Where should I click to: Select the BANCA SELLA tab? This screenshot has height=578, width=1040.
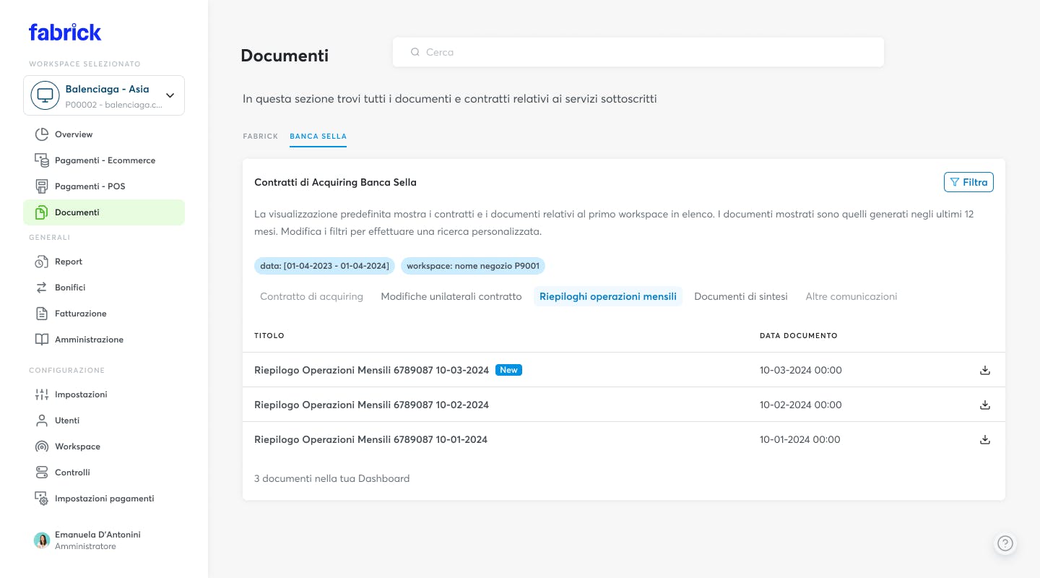click(318, 136)
